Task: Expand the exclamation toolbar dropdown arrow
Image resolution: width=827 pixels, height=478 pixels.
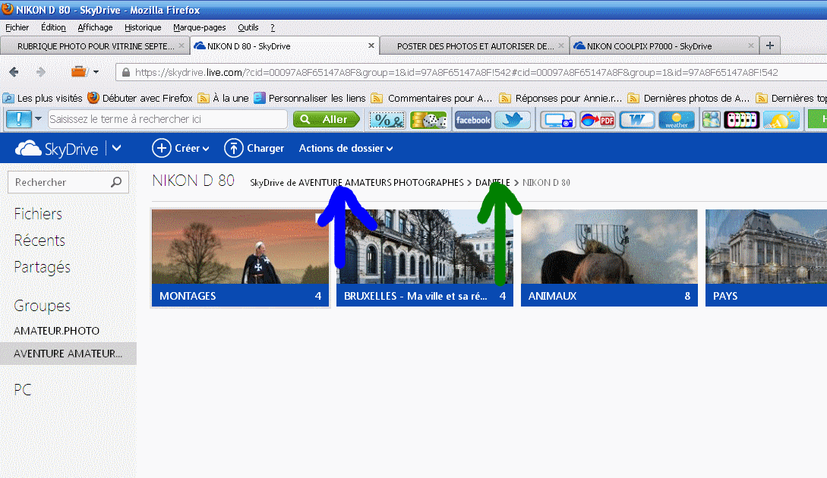Action: (38, 119)
